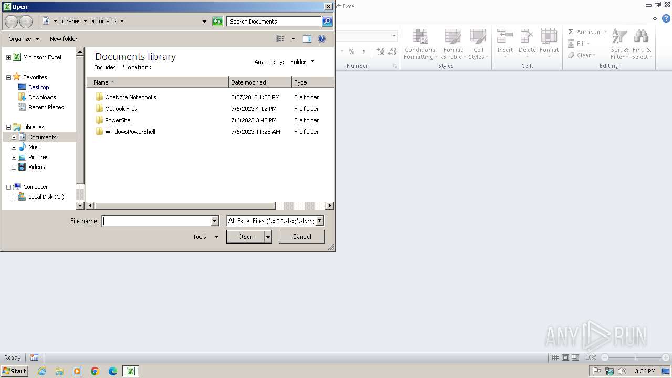Open the Arrange by Folder dropdown

[302, 62]
